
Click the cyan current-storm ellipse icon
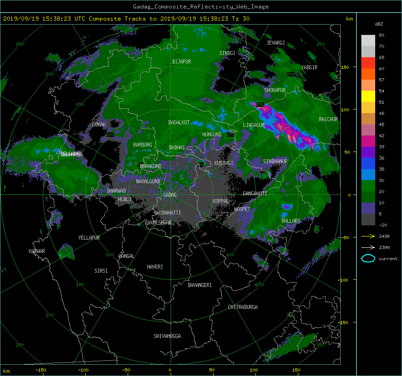(368, 258)
